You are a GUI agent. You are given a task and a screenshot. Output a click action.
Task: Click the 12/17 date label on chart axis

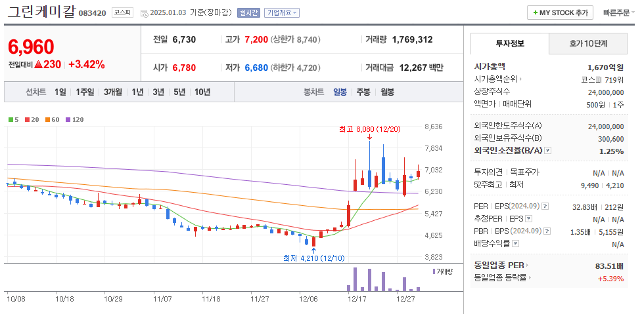[x=358, y=299]
